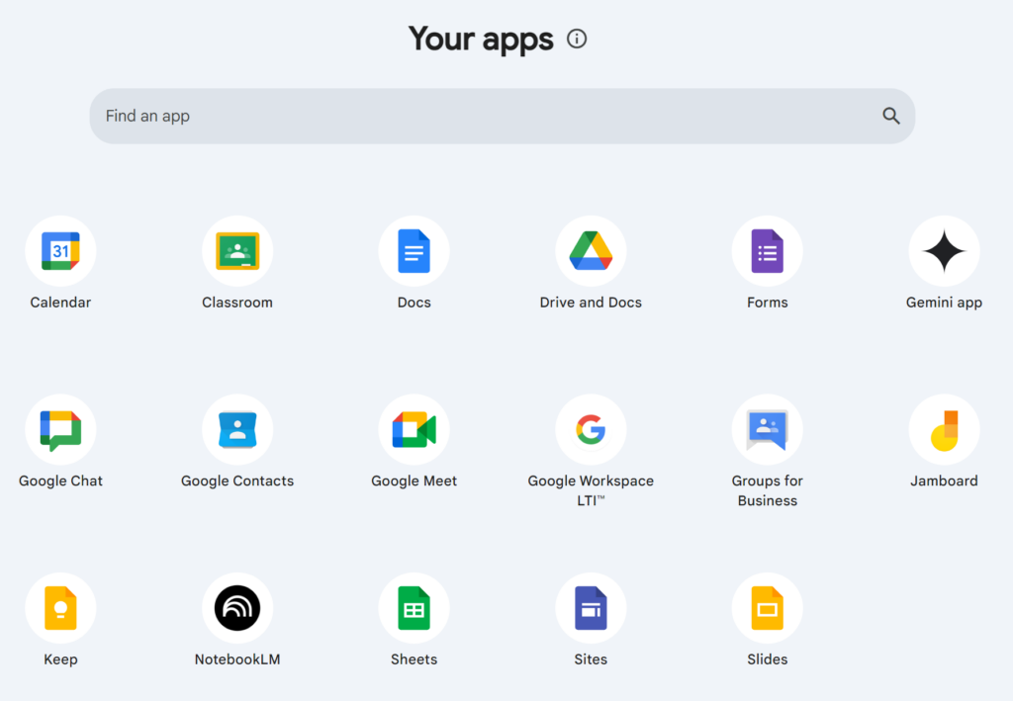Image resolution: width=1013 pixels, height=701 pixels.
Task: Launch Google Contacts icon
Action: coord(237,430)
